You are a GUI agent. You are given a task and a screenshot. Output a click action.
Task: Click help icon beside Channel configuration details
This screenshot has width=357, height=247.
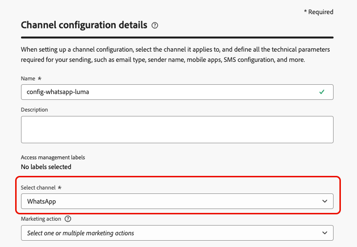pos(155,25)
